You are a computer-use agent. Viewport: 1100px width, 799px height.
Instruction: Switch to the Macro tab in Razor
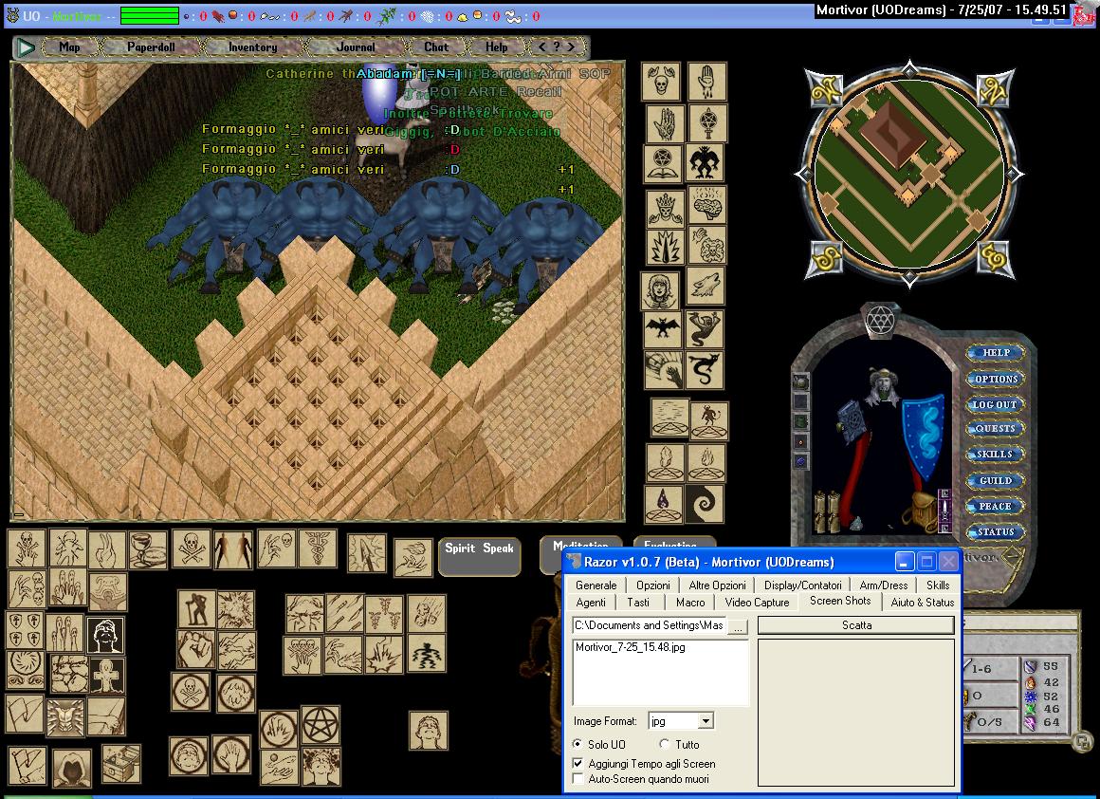click(690, 603)
